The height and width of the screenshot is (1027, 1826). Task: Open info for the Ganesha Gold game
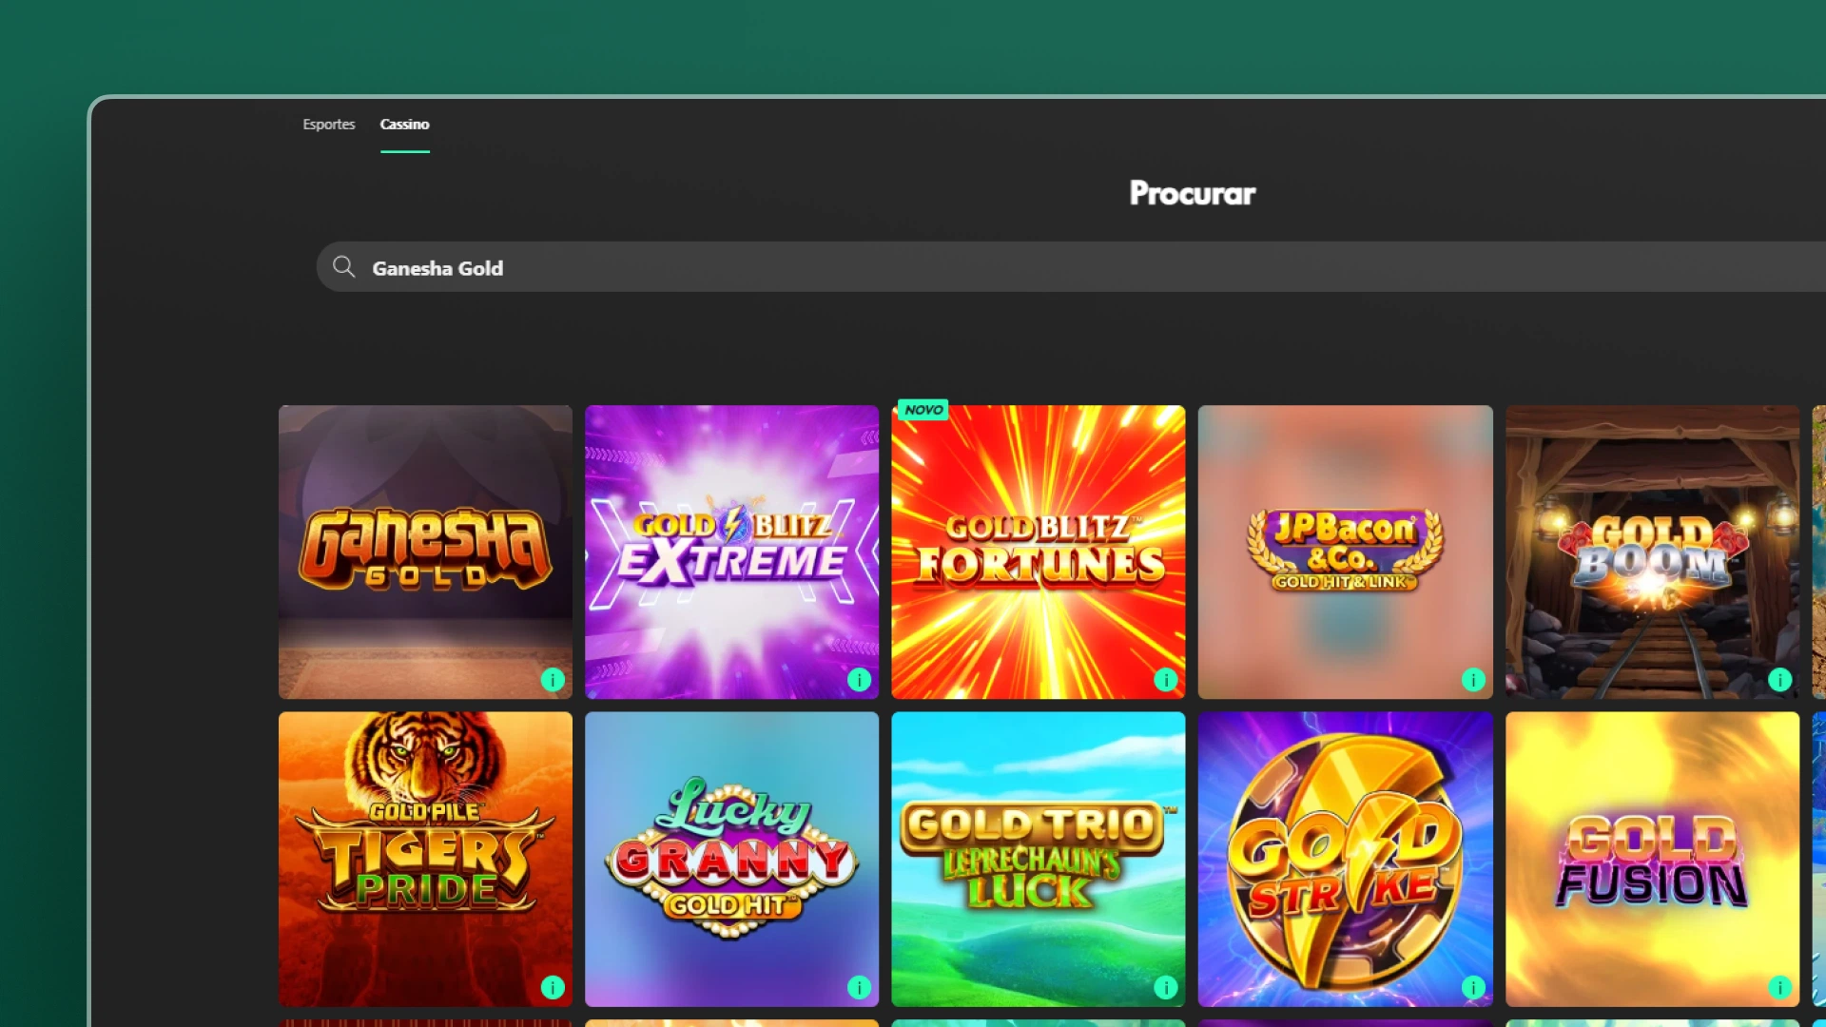554,680
